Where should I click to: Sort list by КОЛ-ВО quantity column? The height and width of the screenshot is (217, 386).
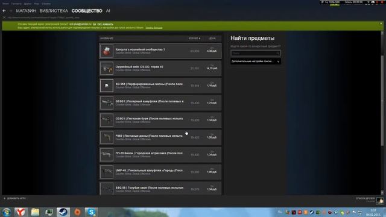pos(194,39)
